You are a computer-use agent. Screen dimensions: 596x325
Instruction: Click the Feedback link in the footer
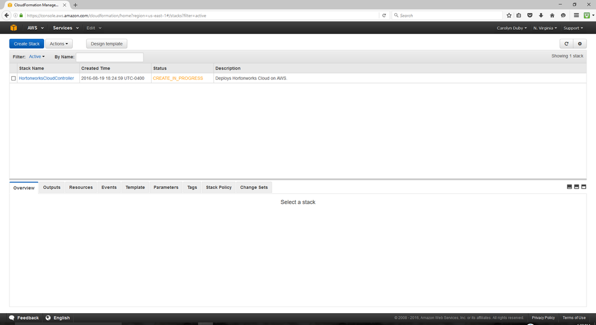tap(28, 318)
